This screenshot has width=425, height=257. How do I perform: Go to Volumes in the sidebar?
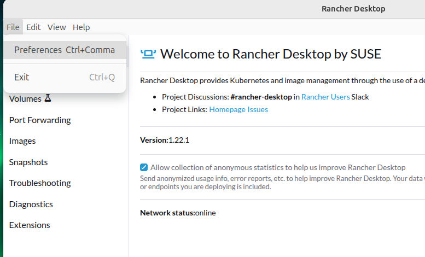pos(25,98)
